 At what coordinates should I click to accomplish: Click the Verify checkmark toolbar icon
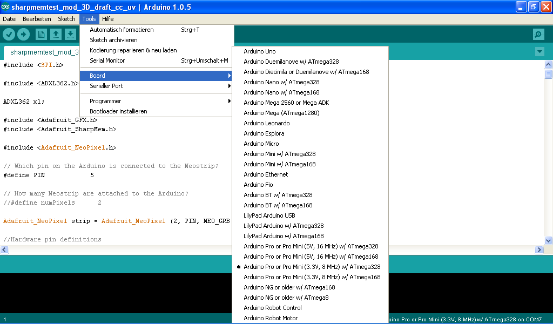tap(9, 35)
